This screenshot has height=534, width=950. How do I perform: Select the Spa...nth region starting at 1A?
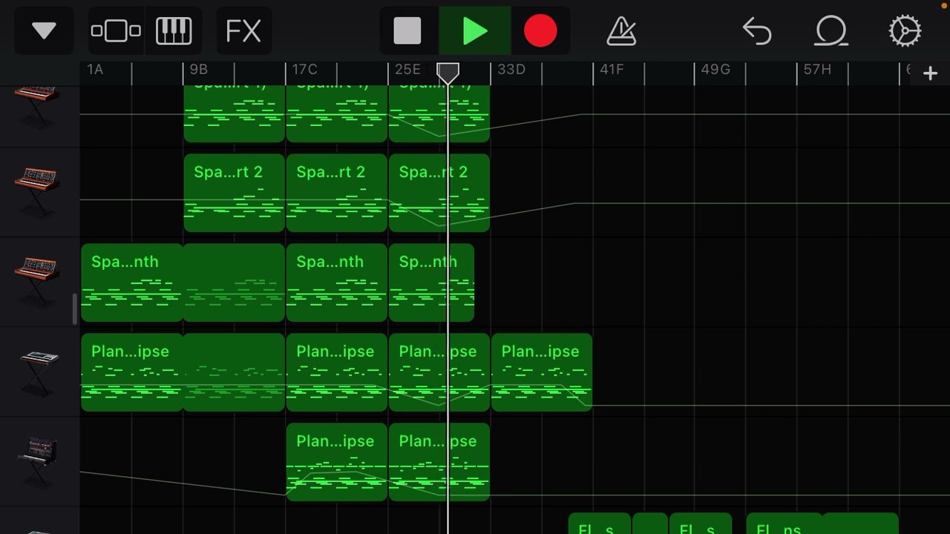click(131, 283)
